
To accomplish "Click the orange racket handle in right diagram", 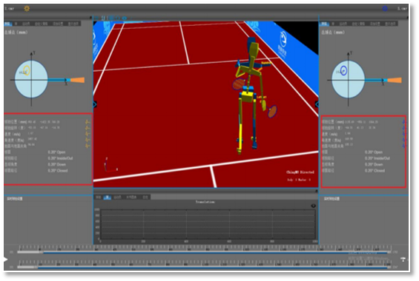I will pyautogui.click(x=395, y=80).
